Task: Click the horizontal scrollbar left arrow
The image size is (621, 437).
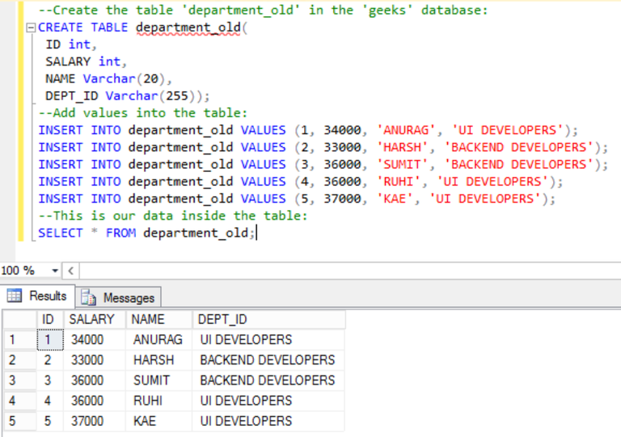Action: pyautogui.click(x=71, y=271)
